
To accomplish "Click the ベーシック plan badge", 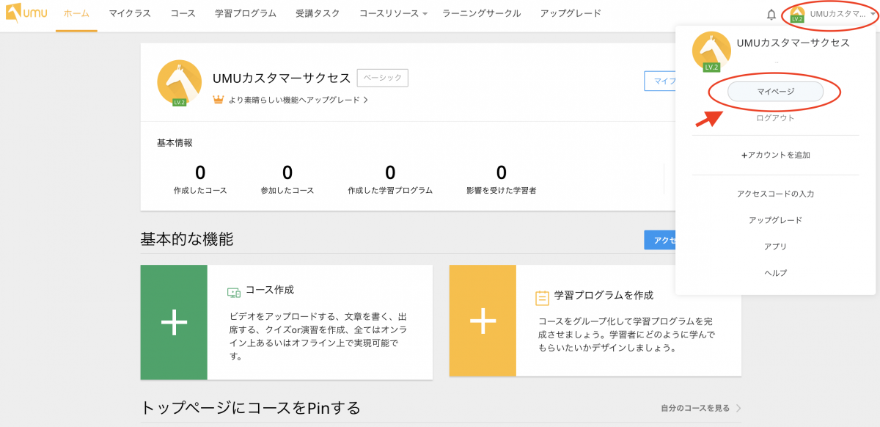I will [382, 78].
